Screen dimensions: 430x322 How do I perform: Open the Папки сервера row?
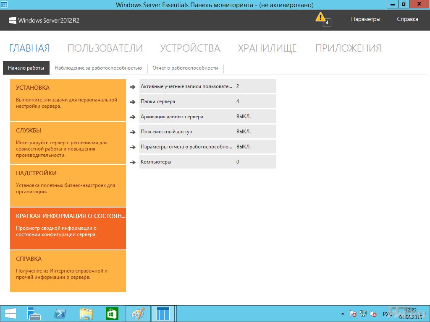(207, 101)
